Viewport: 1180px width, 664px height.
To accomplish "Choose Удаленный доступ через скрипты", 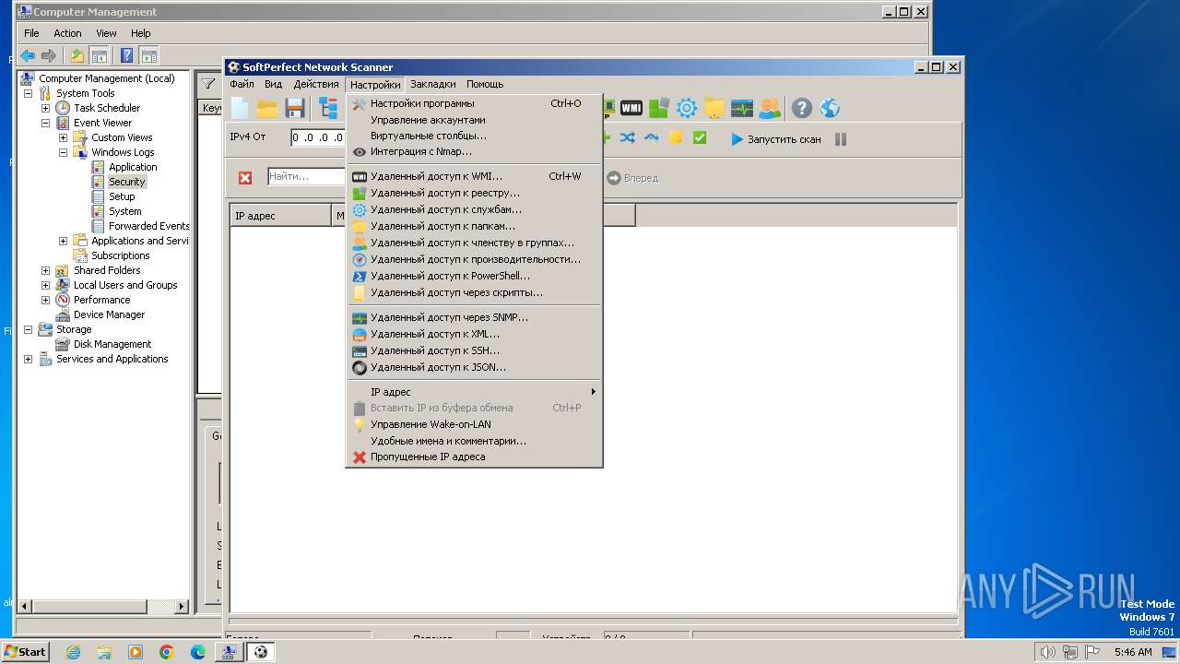I will 474,292.
